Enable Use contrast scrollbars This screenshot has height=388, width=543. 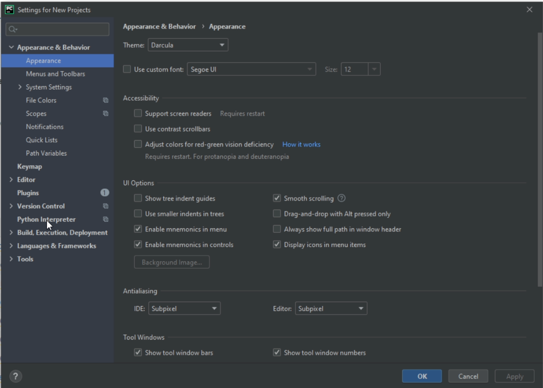[x=138, y=129]
